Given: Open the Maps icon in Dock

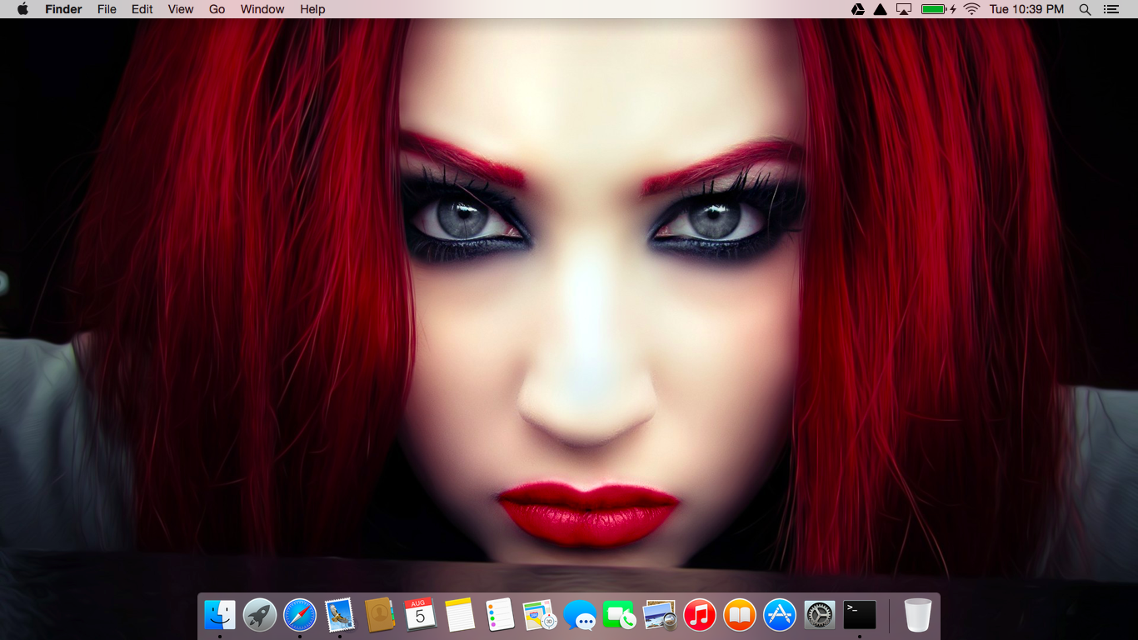Looking at the screenshot, I should 540,616.
